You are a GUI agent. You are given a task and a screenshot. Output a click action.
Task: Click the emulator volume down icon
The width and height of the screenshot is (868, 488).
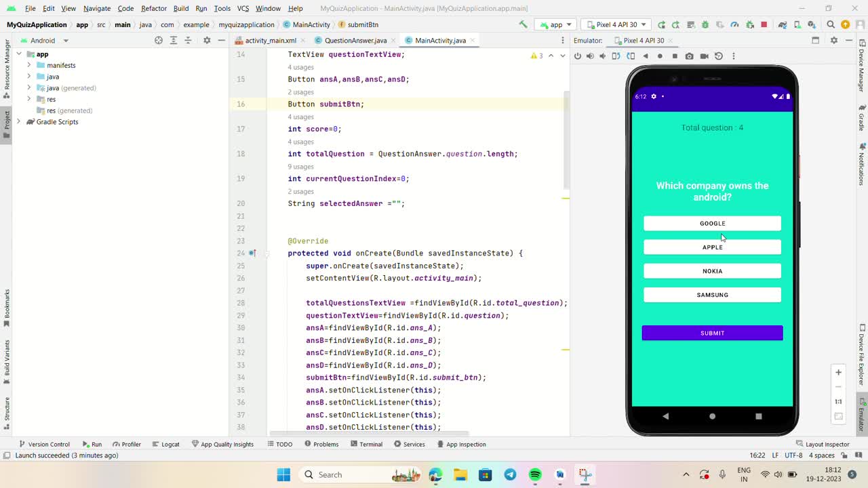coord(603,56)
